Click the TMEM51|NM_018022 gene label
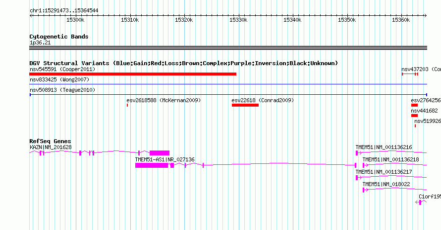Viewport: 441px width, 230px height. click(386, 184)
